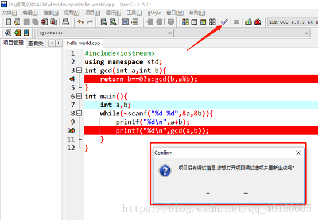This screenshot has height=220, width=318.
Task: Click the first icon left of green plus
Action: (8, 33)
